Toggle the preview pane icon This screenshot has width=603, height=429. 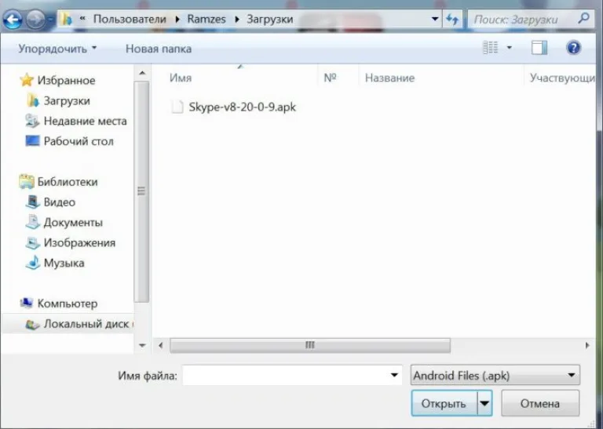tap(539, 48)
